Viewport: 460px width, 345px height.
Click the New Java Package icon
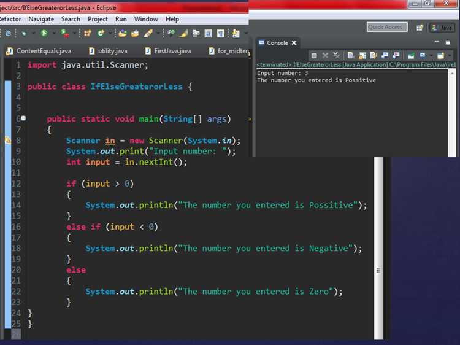pos(88,34)
